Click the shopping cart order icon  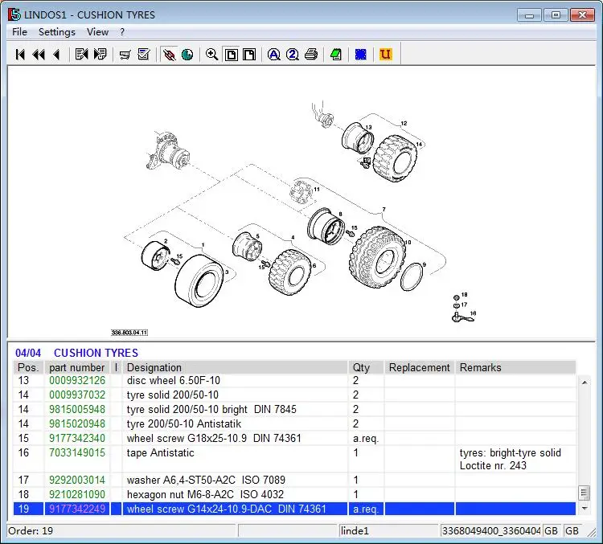pos(125,55)
